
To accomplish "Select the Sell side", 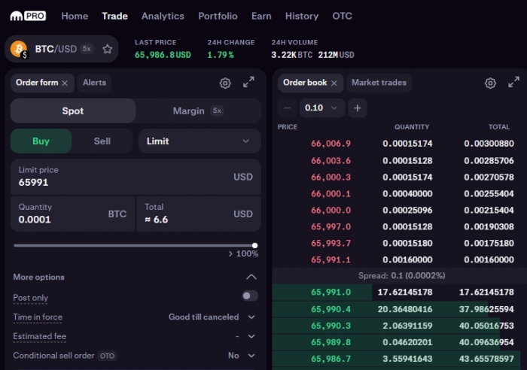I will pyautogui.click(x=102, y=141).
